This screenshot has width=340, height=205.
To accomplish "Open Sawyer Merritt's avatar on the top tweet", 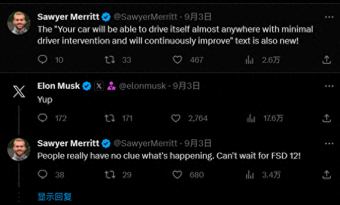I will (x=19, y=23).
